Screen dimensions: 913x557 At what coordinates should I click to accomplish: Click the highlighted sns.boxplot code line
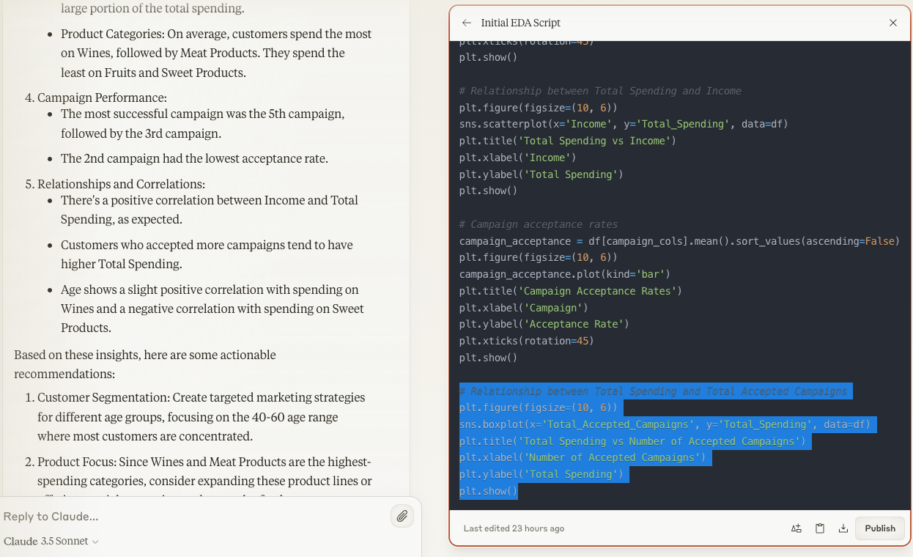coord(665,424)
